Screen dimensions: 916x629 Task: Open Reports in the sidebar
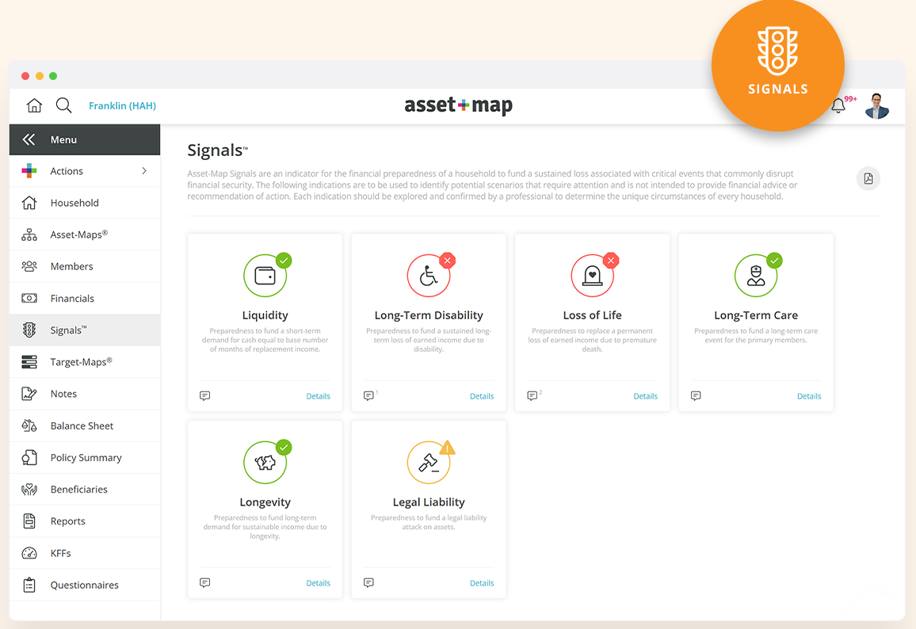pyautogui.click(x=85, y=521)
